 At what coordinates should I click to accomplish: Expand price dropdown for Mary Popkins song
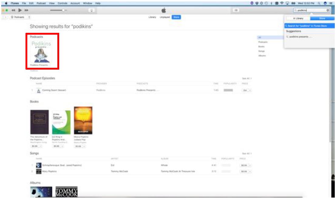[x=249, y=171]
